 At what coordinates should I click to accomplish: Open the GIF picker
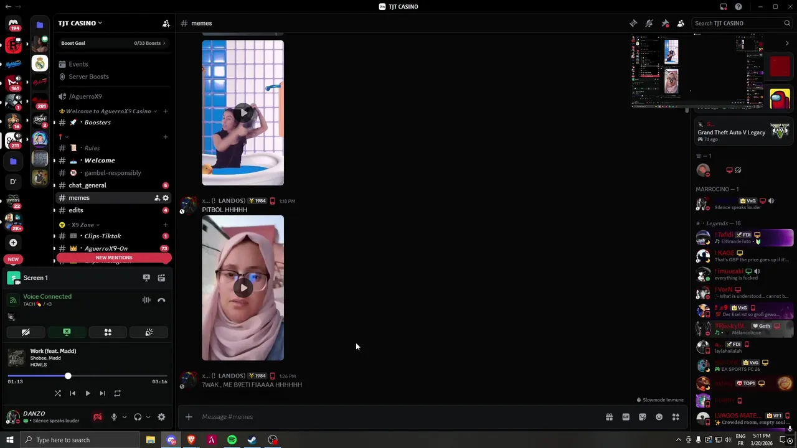pyautogui.click(x=626, y=417)
